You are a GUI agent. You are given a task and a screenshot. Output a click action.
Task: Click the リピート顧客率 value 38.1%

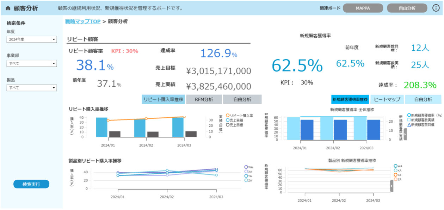95,65
